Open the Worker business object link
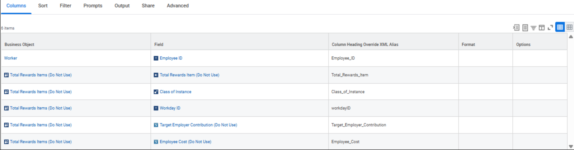Screen dimensions: 574x150 click(11, 58)
